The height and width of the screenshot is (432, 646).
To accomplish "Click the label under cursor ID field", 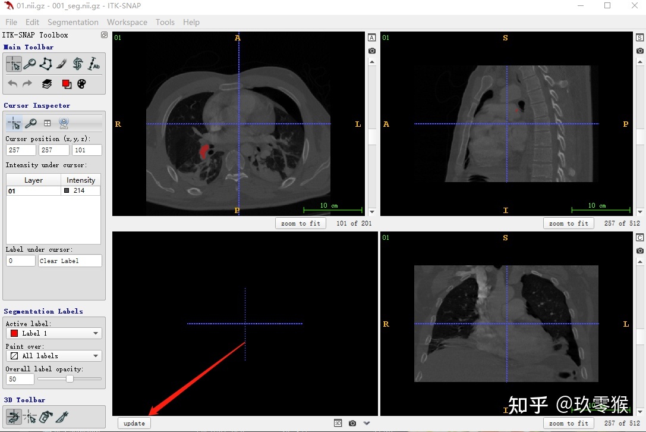I will 21,261.
